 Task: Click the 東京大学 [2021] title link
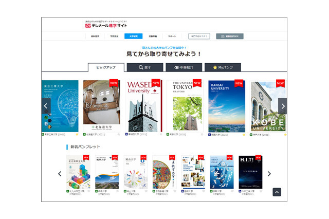click(x=177, y=134)
